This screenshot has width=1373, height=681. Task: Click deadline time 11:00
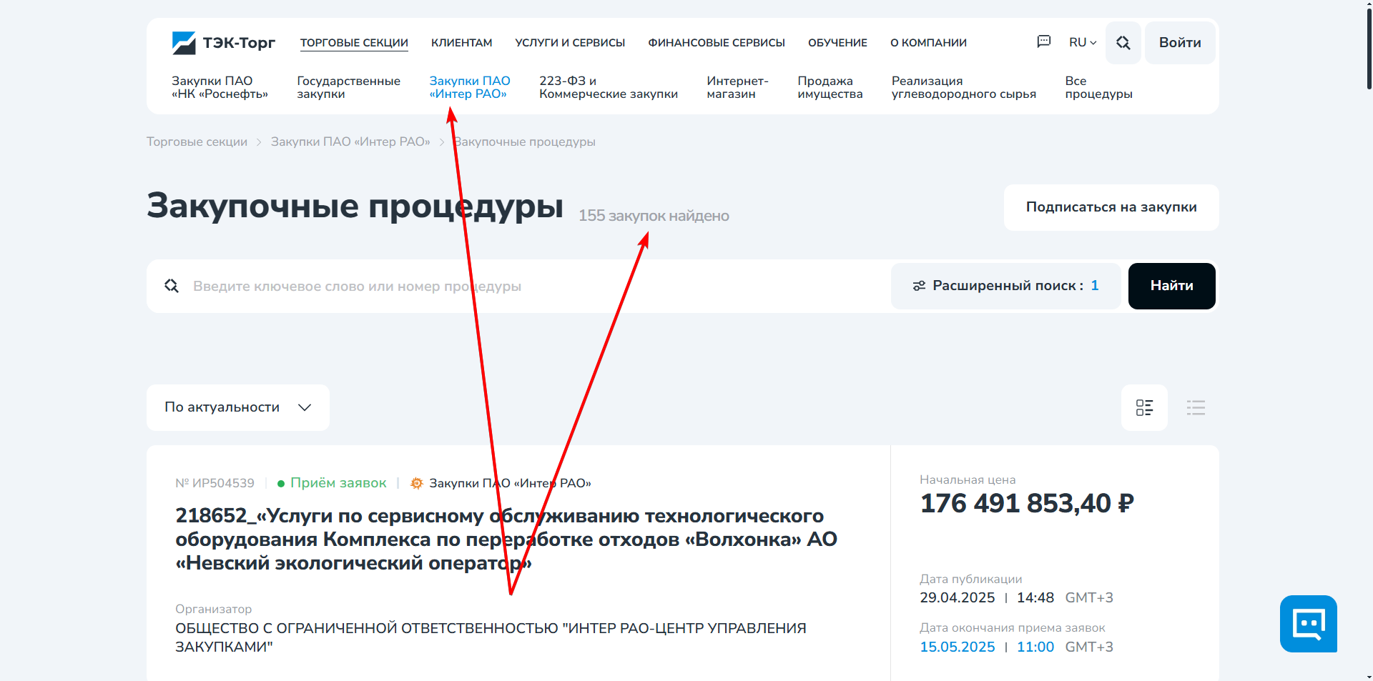coord(1035,647)
